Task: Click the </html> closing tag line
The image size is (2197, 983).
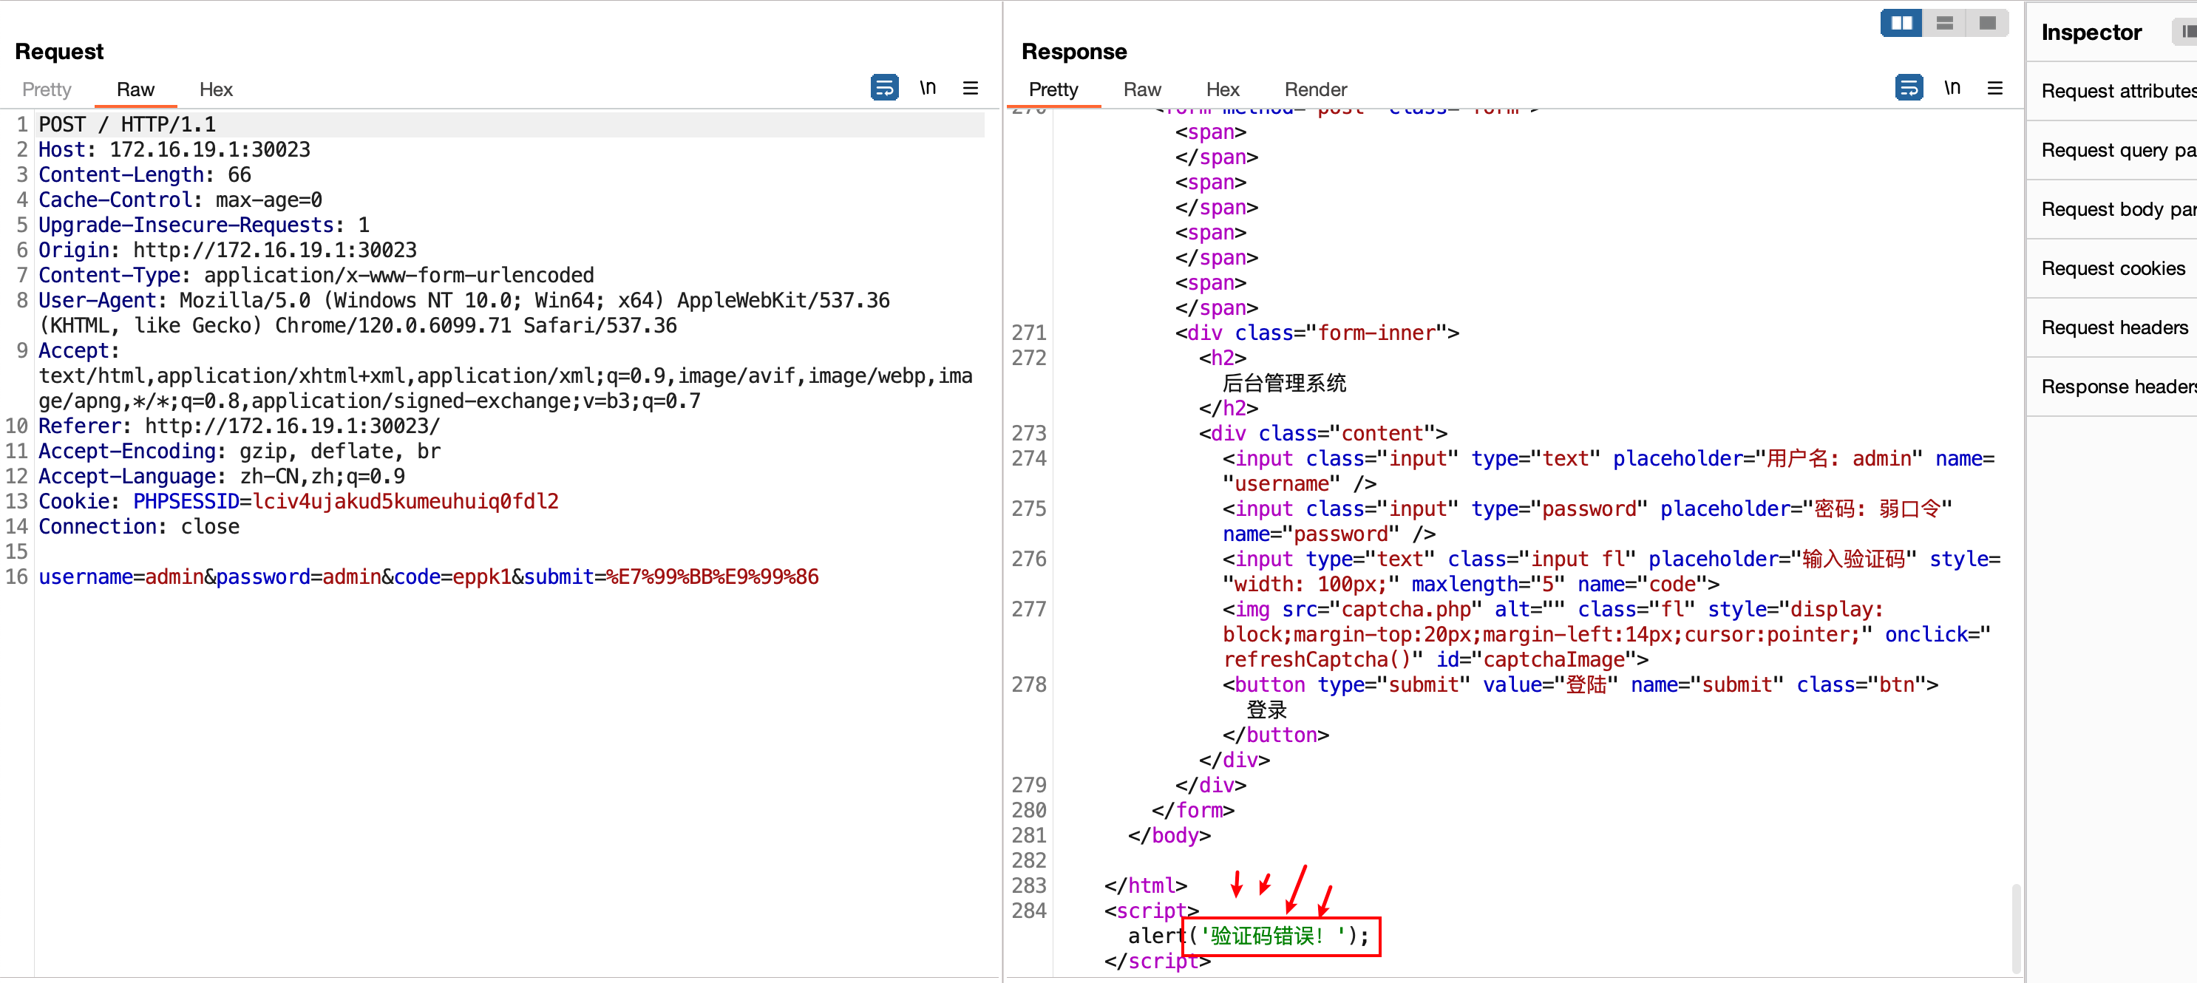Action: pos(1145,885)
